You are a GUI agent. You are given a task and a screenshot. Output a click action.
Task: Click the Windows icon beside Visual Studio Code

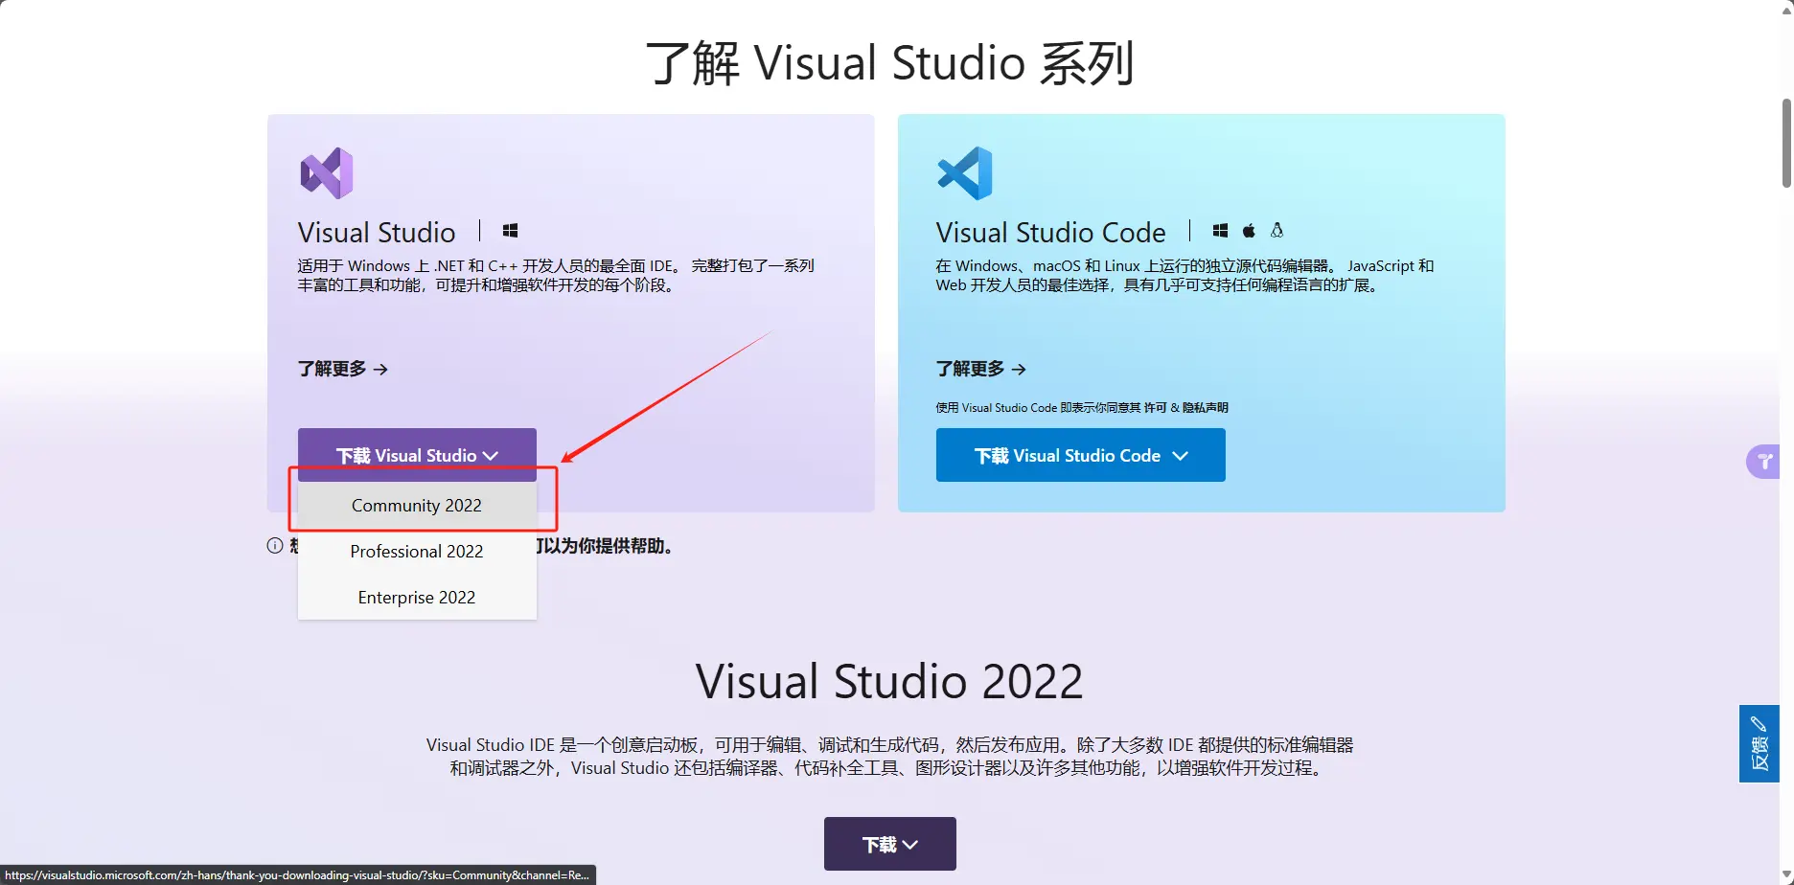tap(1220, 231)
